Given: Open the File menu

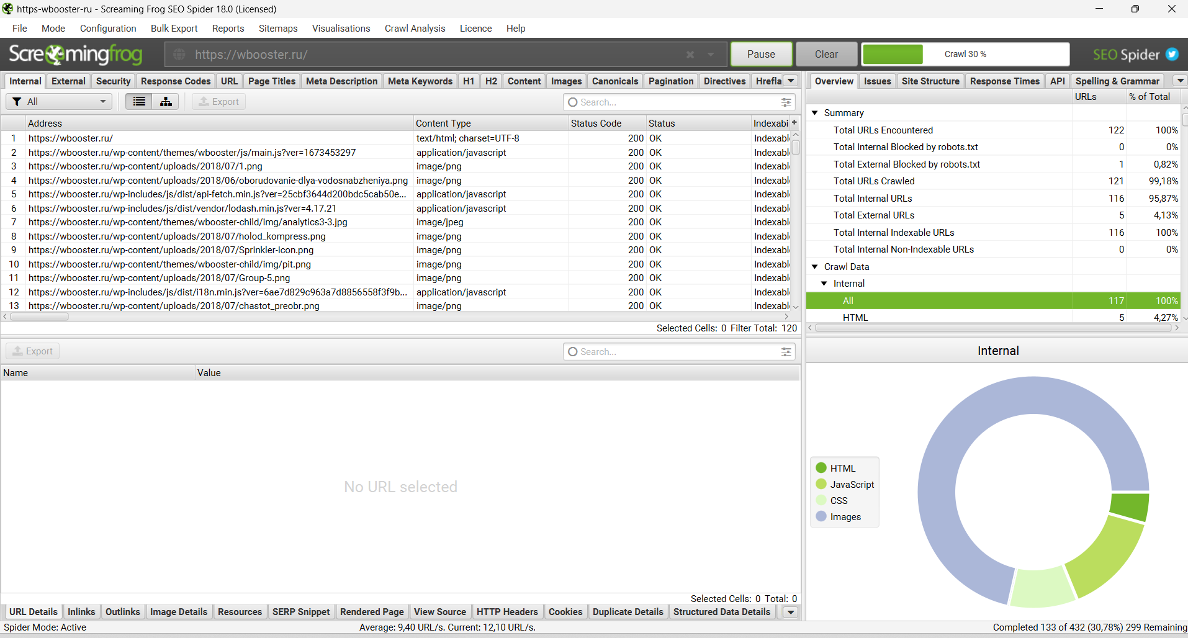Looking at the screenshot, I should [x=20, y=29].
